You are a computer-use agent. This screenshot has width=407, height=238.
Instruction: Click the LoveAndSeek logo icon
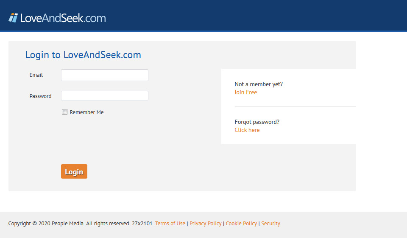point(13,18)
